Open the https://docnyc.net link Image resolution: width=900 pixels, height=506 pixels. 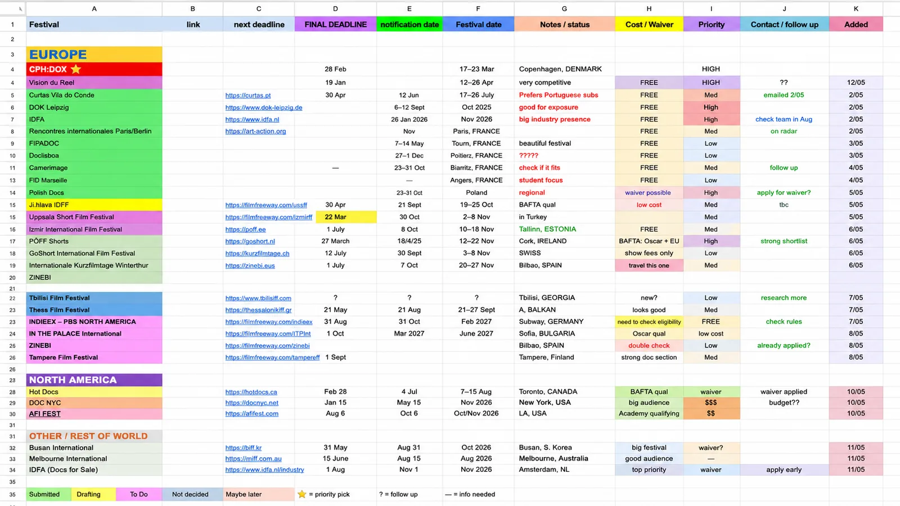pyautogui.click(x=251, y=403)
